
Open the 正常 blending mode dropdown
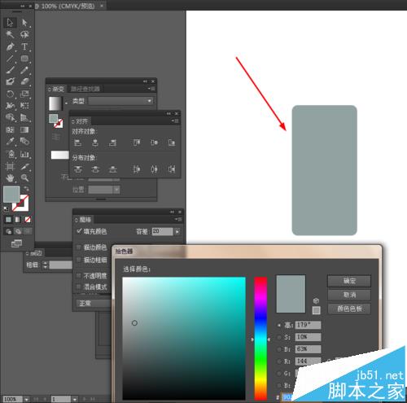click(94, 303)
